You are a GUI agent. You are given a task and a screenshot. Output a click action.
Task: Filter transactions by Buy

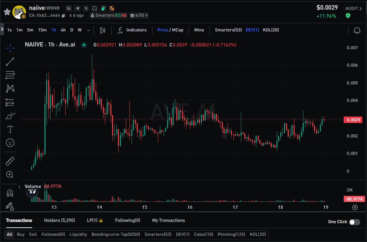tap(21, 234)
